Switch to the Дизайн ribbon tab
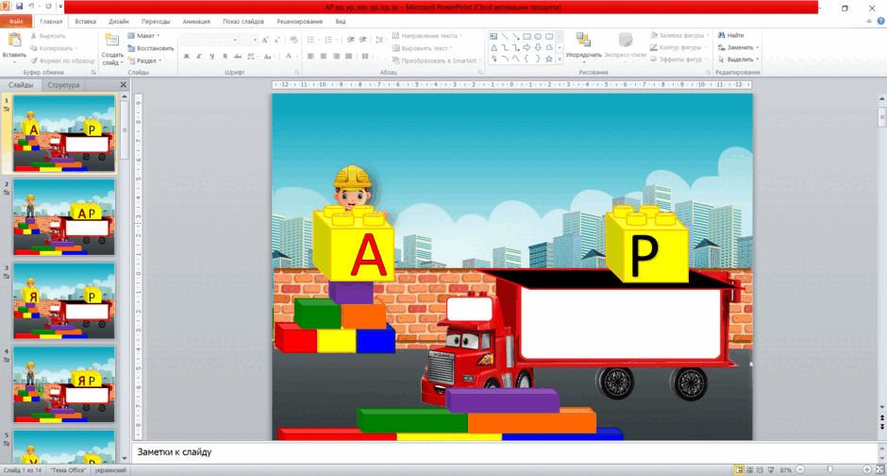The width and height of the screenshot is (887, 476). [x=119, y=22]
